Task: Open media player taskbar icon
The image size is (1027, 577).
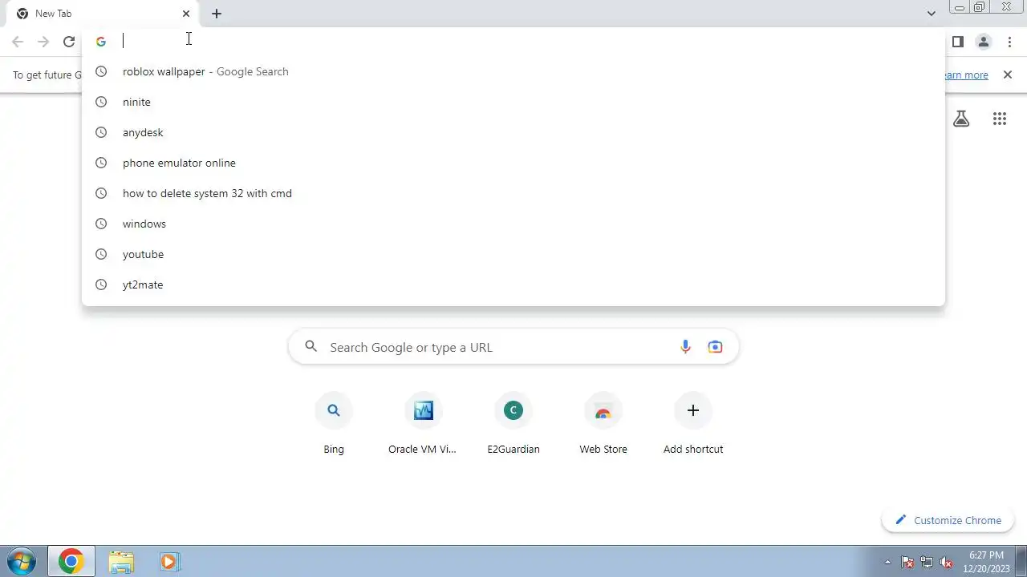Action: [x=168, y=562]
